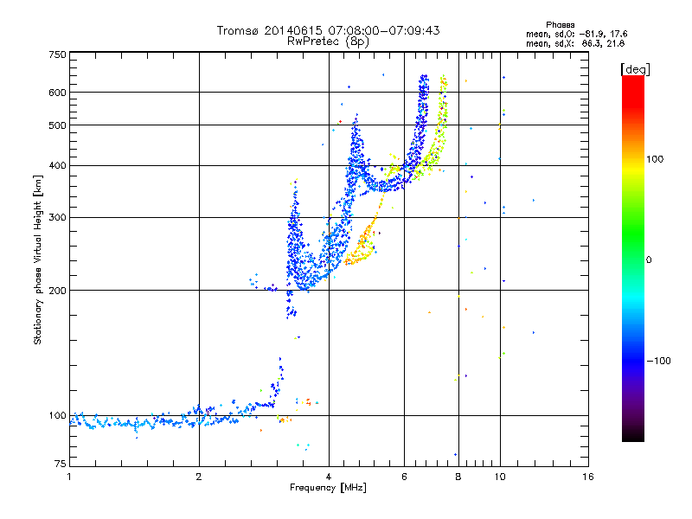Image resolution: width=692 pixels, height=519 pixels.
Task: Click the 'mean, sd,X: 86.3, 21.8' line
Action: pos(575,43)
